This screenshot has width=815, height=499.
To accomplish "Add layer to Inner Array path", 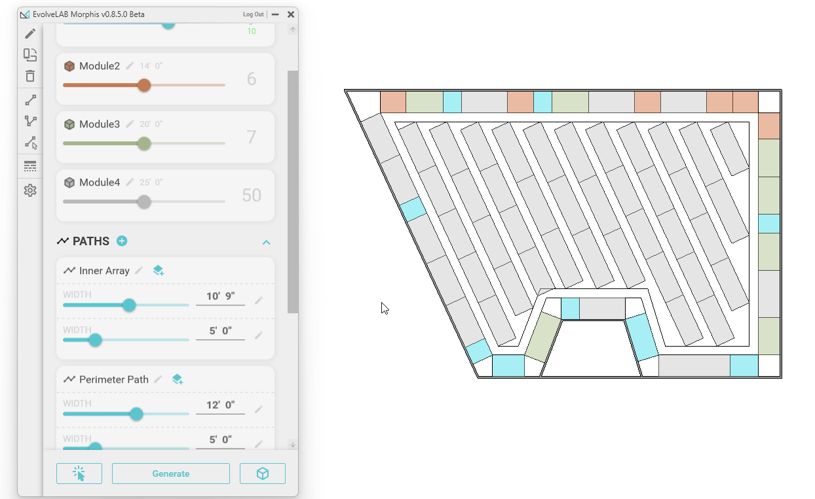I will pyautogui.click(x=158, y=270).
